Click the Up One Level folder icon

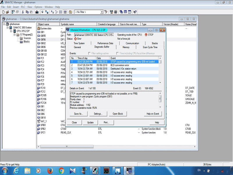coord(70,12)
